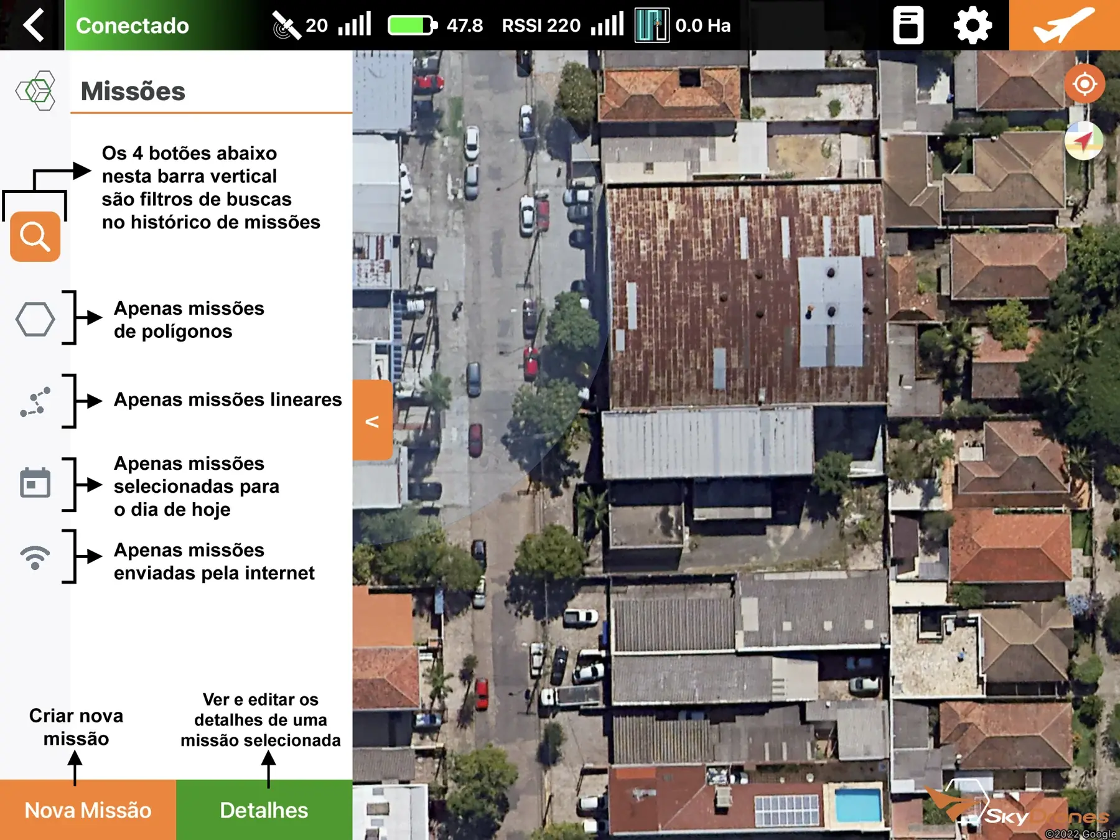Tap the orange airplane flight button
This screenshot has width=1120, height=840.
[x=1064, y=25]
